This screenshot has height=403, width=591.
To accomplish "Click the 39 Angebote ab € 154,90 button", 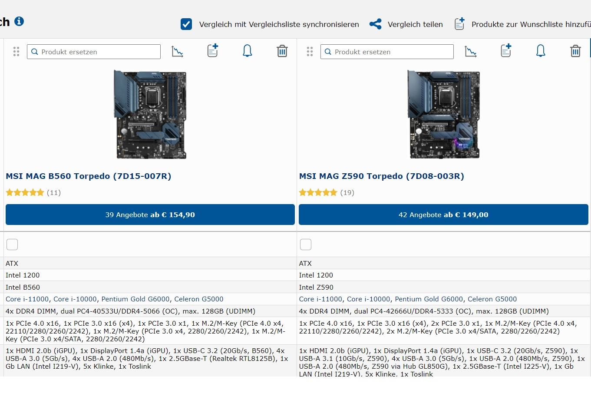I will (150, 215).
